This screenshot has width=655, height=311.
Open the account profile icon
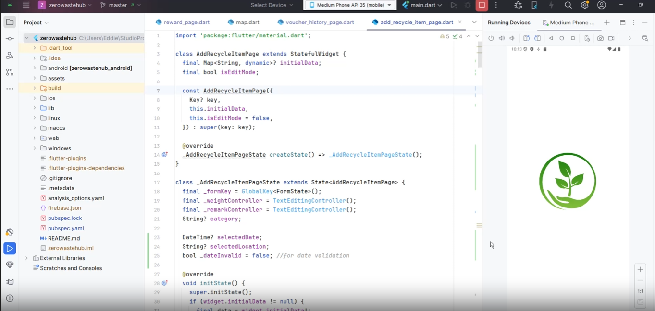(601, 5)
